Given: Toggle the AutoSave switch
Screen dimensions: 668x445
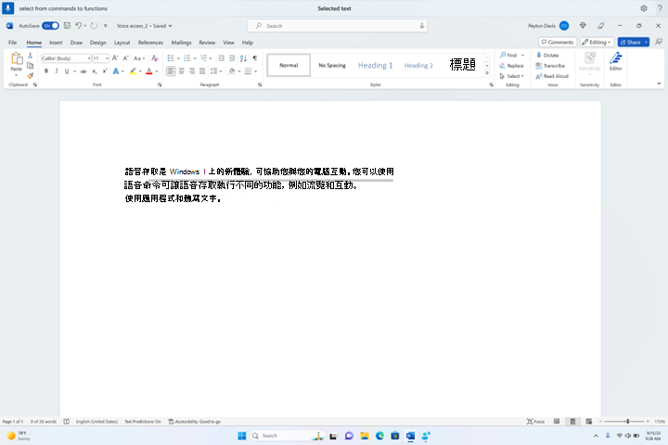Looking at the screenshot, I should tap(50, 26).
